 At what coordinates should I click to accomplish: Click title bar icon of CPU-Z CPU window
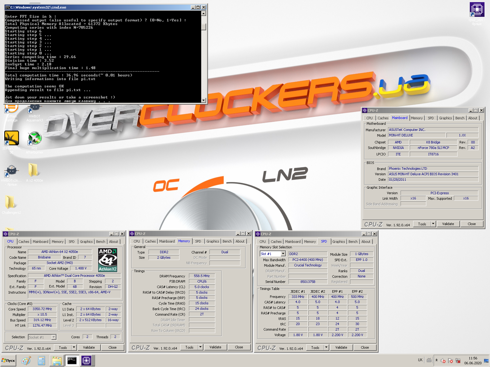(6, 234)
